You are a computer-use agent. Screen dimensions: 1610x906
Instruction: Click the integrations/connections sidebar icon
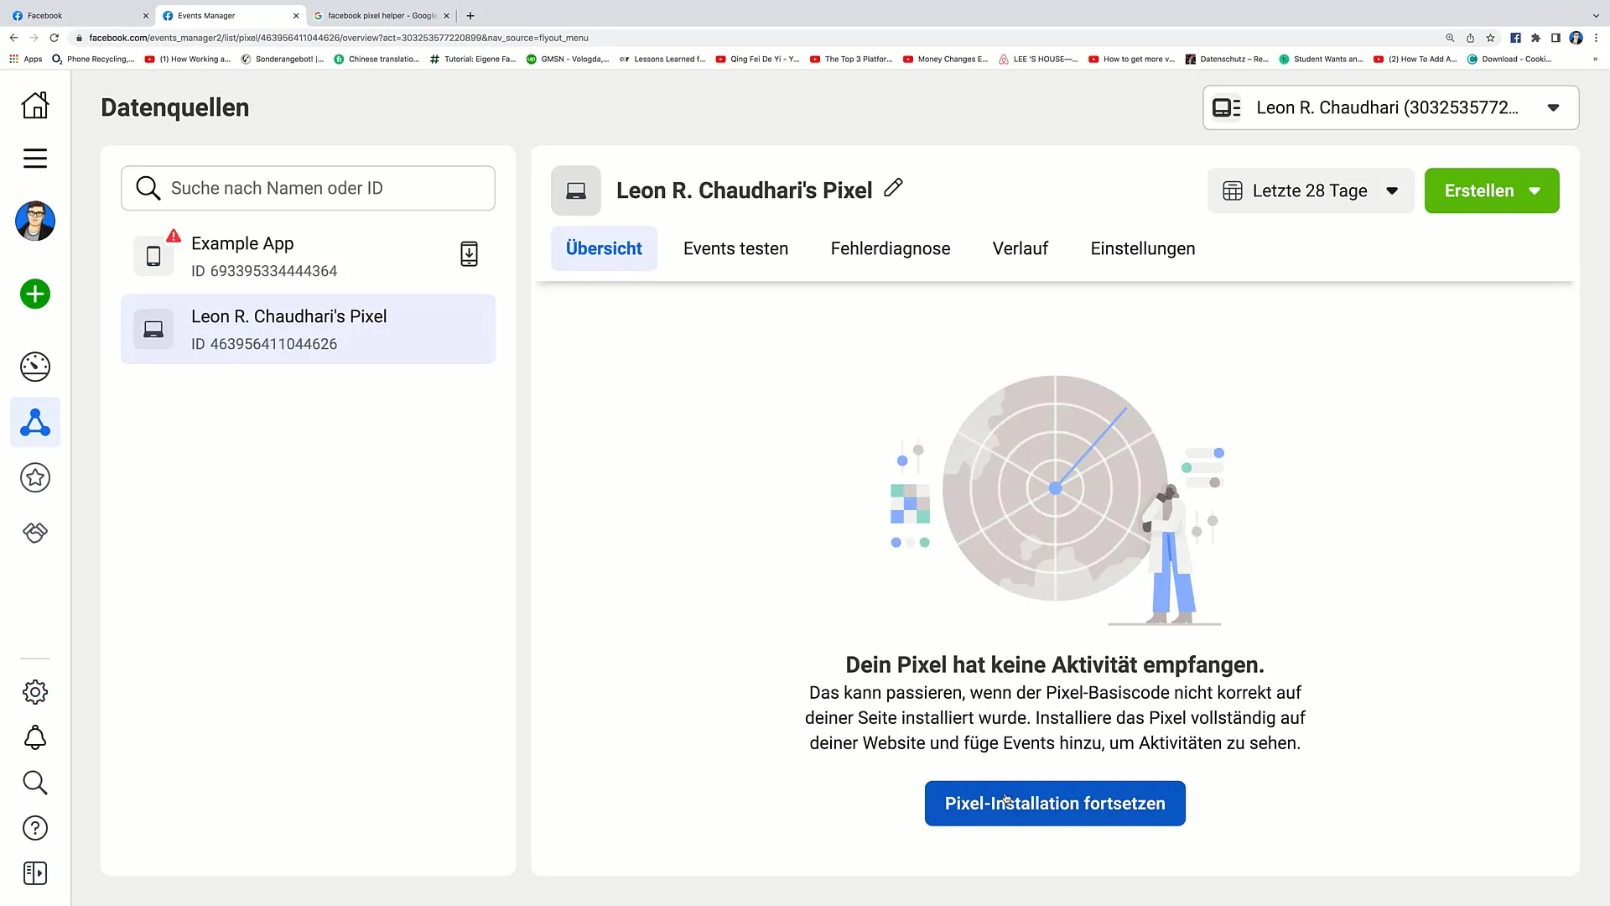(x=35, y=532)
